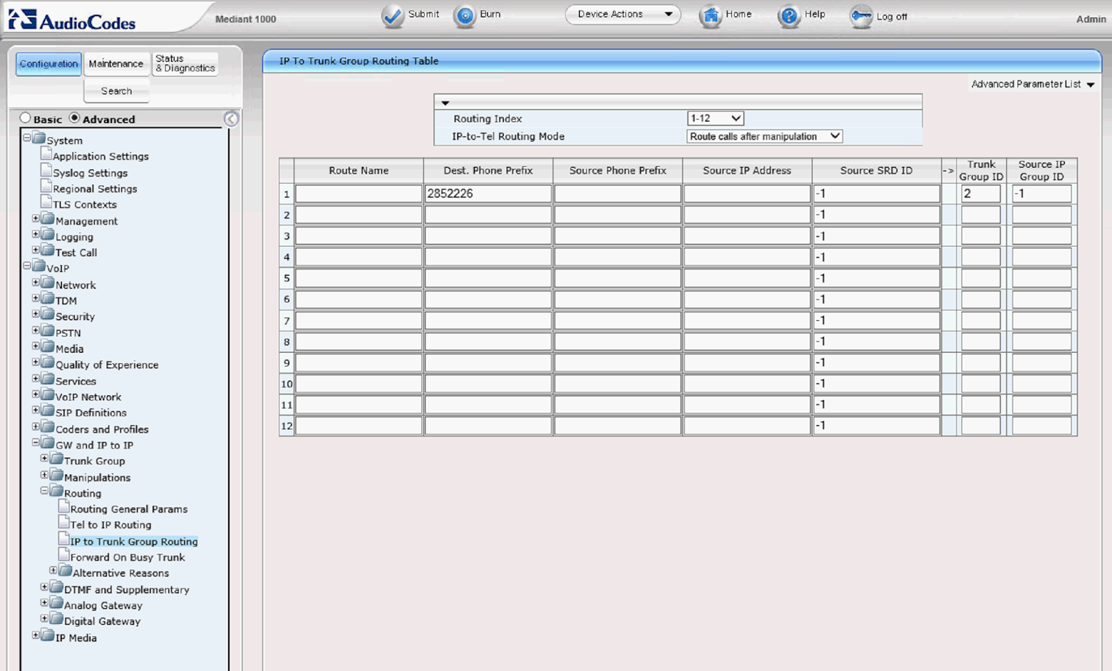Click the Burn icon
Viewport: 1112px width, 671px height.
point(464,15)
